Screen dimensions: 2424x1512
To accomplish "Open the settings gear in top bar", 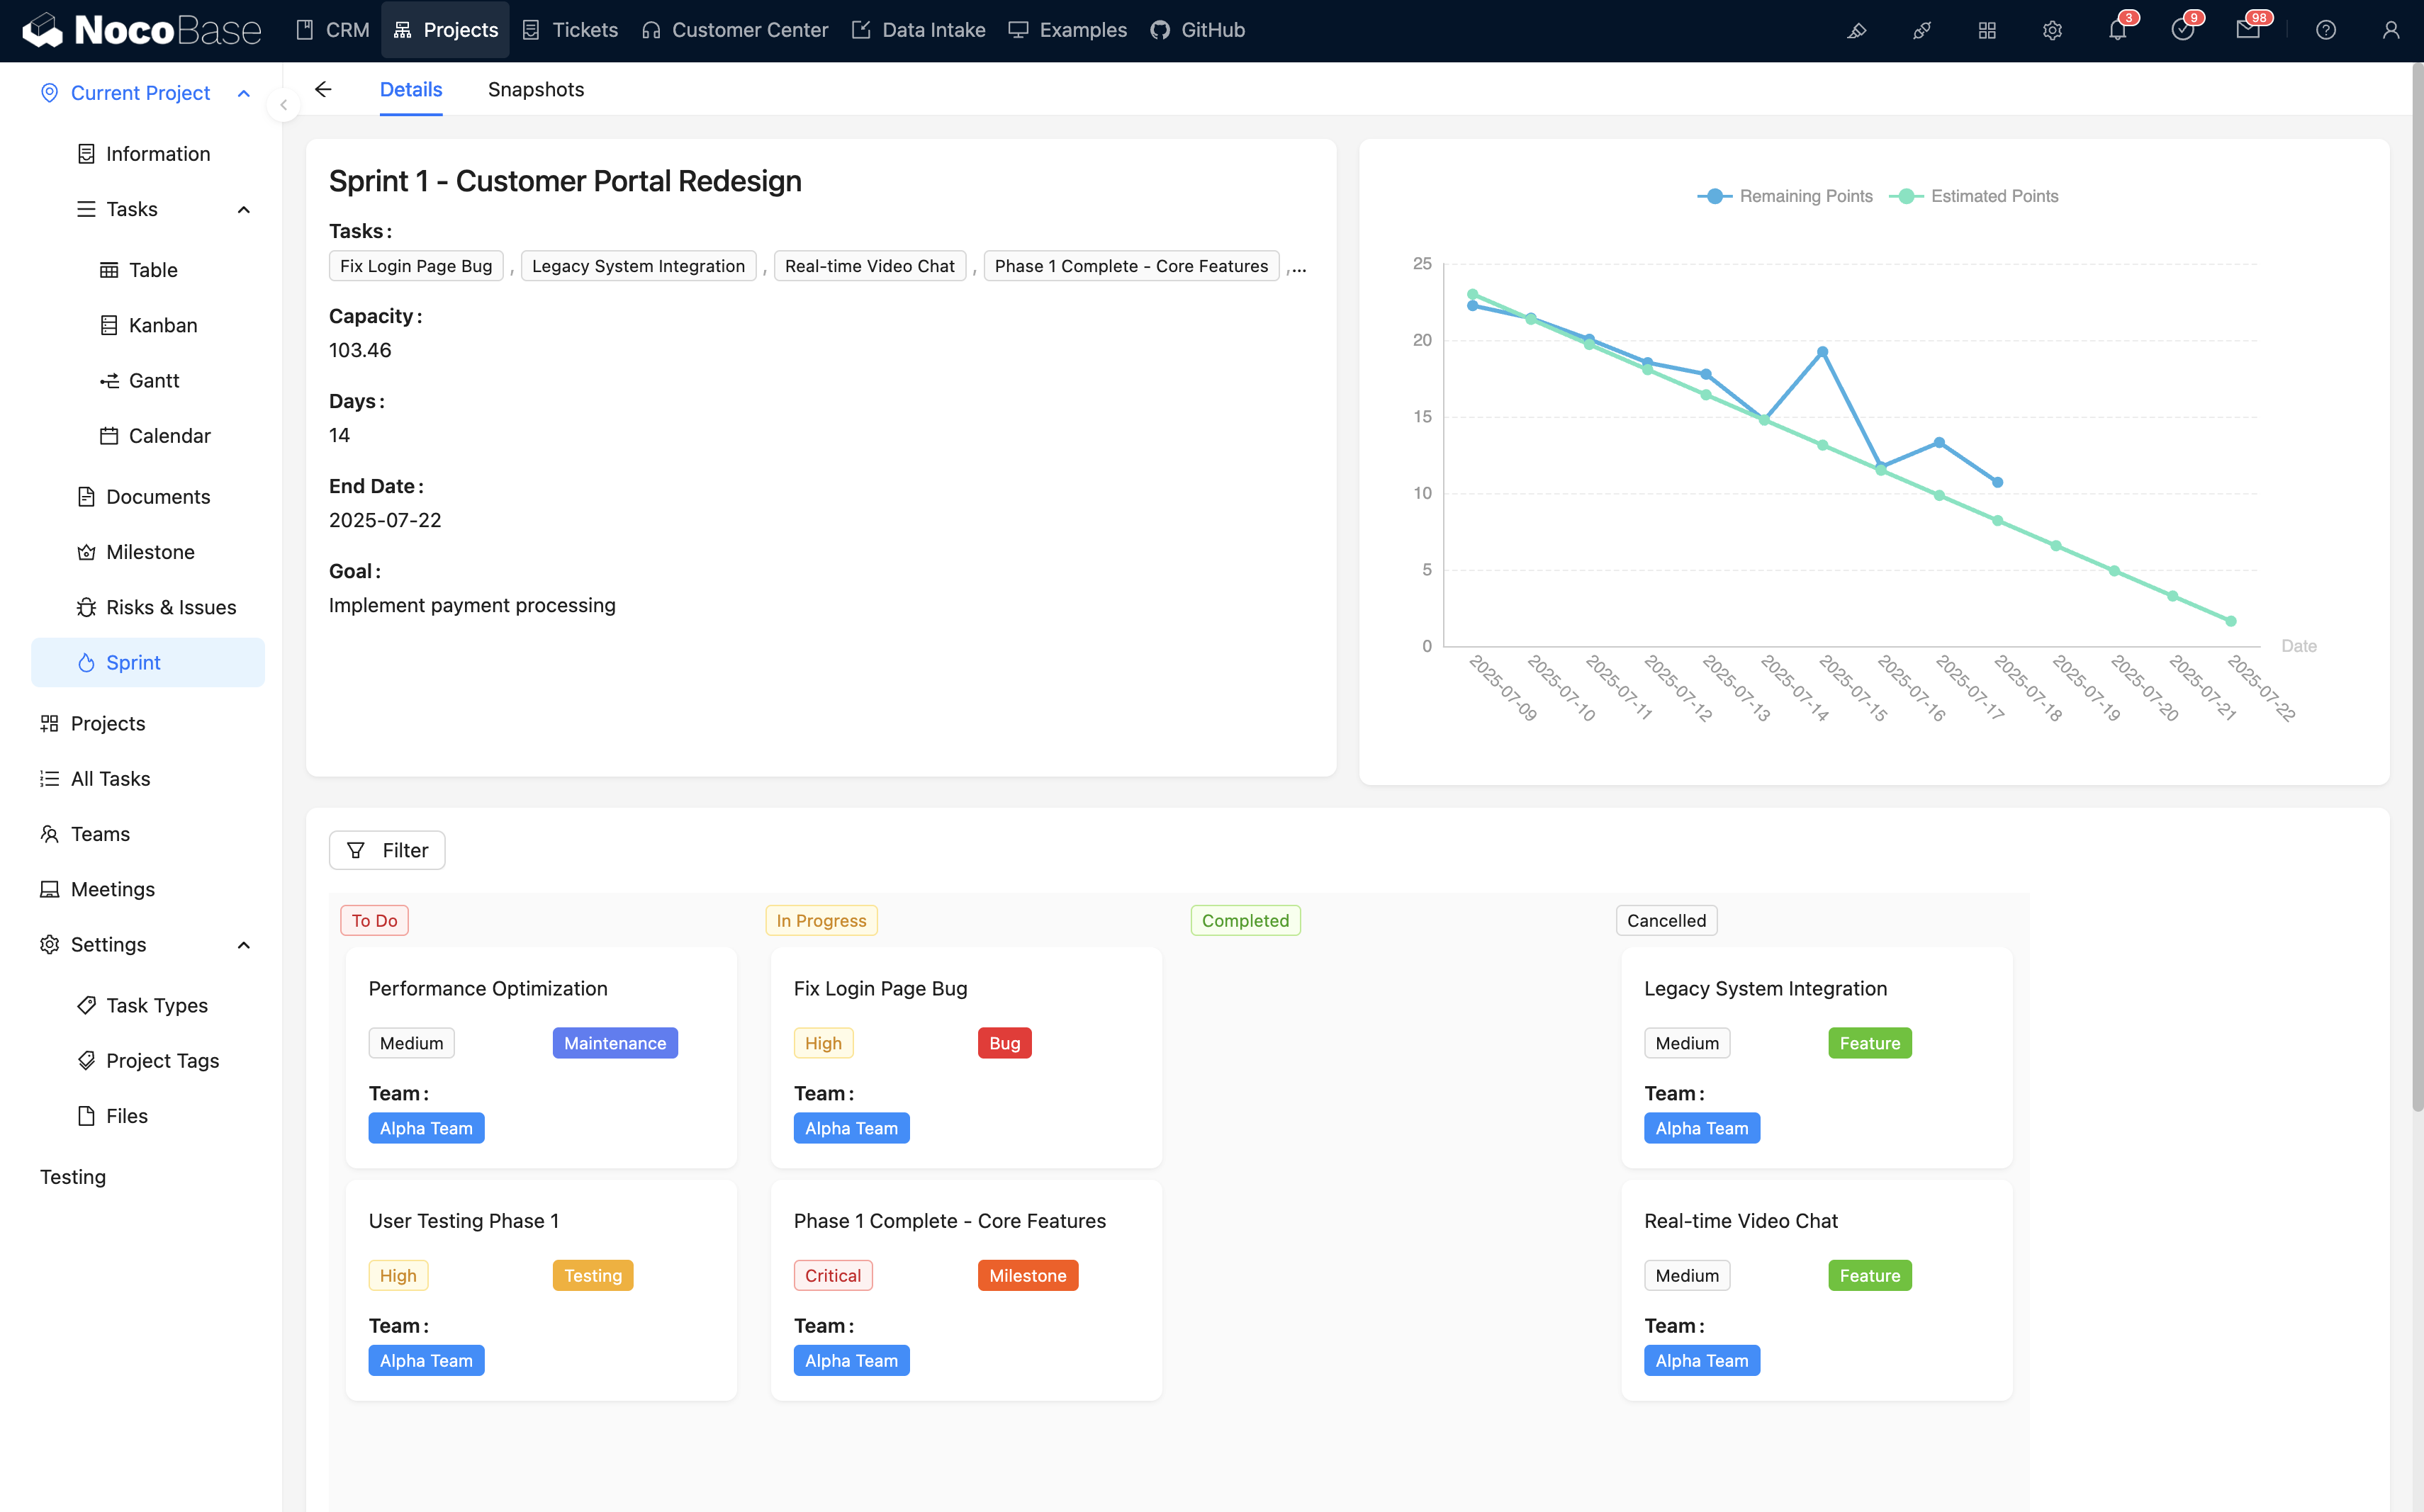I will coord(2052,30).
